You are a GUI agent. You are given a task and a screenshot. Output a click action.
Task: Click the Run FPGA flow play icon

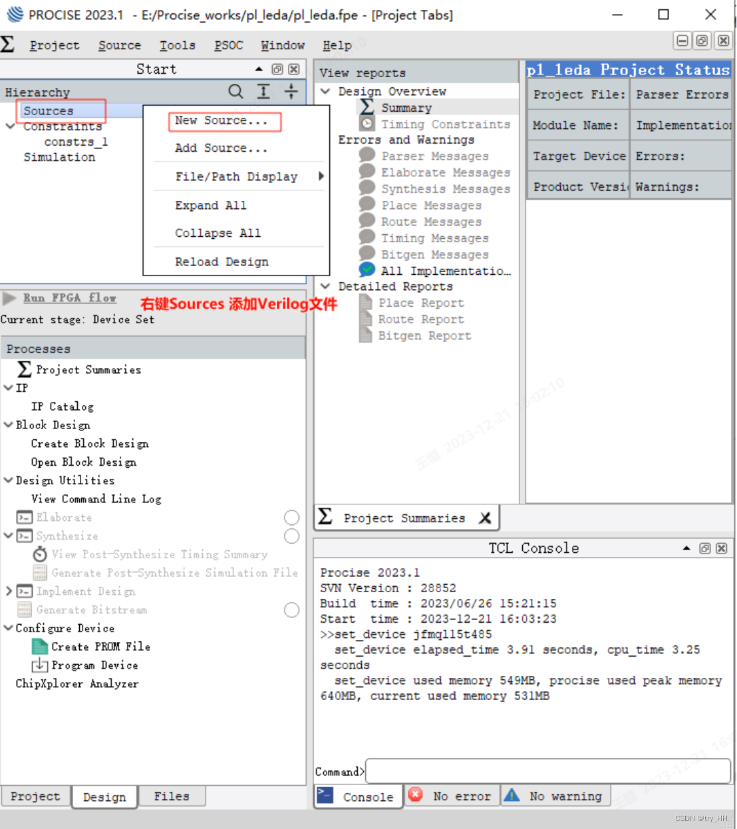coord(9,298)
